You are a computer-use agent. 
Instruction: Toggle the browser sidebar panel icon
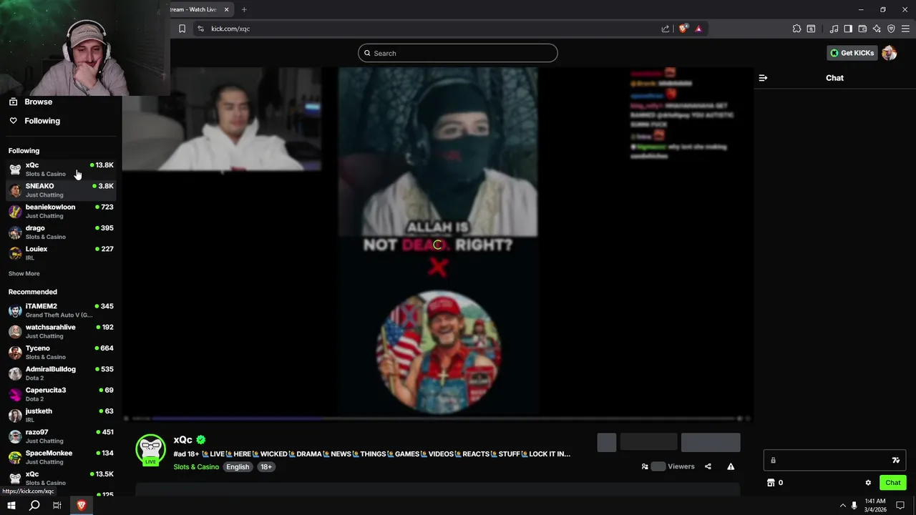pyautogui.click(x=848, y=29)
